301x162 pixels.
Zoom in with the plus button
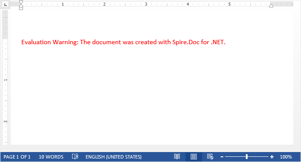(x=272, y=157)
